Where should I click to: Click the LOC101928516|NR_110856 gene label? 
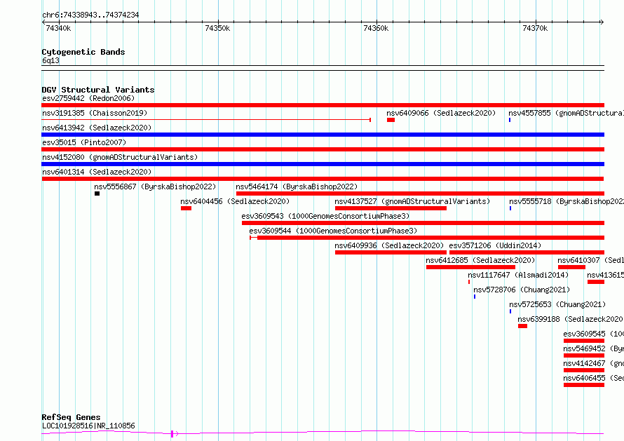point(88,426)
